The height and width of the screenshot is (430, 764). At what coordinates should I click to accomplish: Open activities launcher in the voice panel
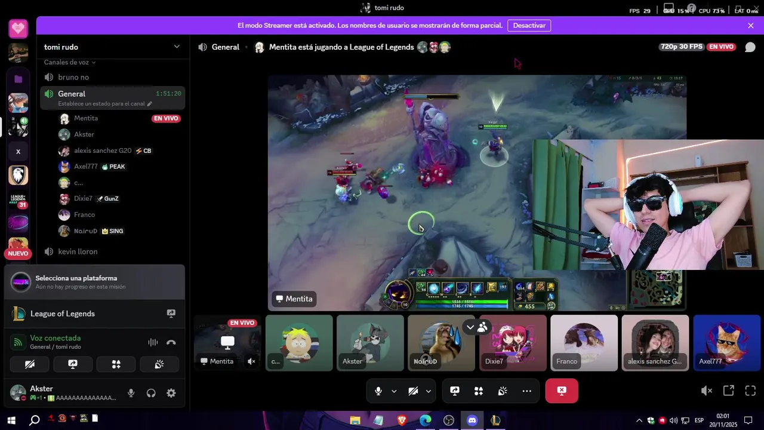pyautogui.click(x=116, y=364)
